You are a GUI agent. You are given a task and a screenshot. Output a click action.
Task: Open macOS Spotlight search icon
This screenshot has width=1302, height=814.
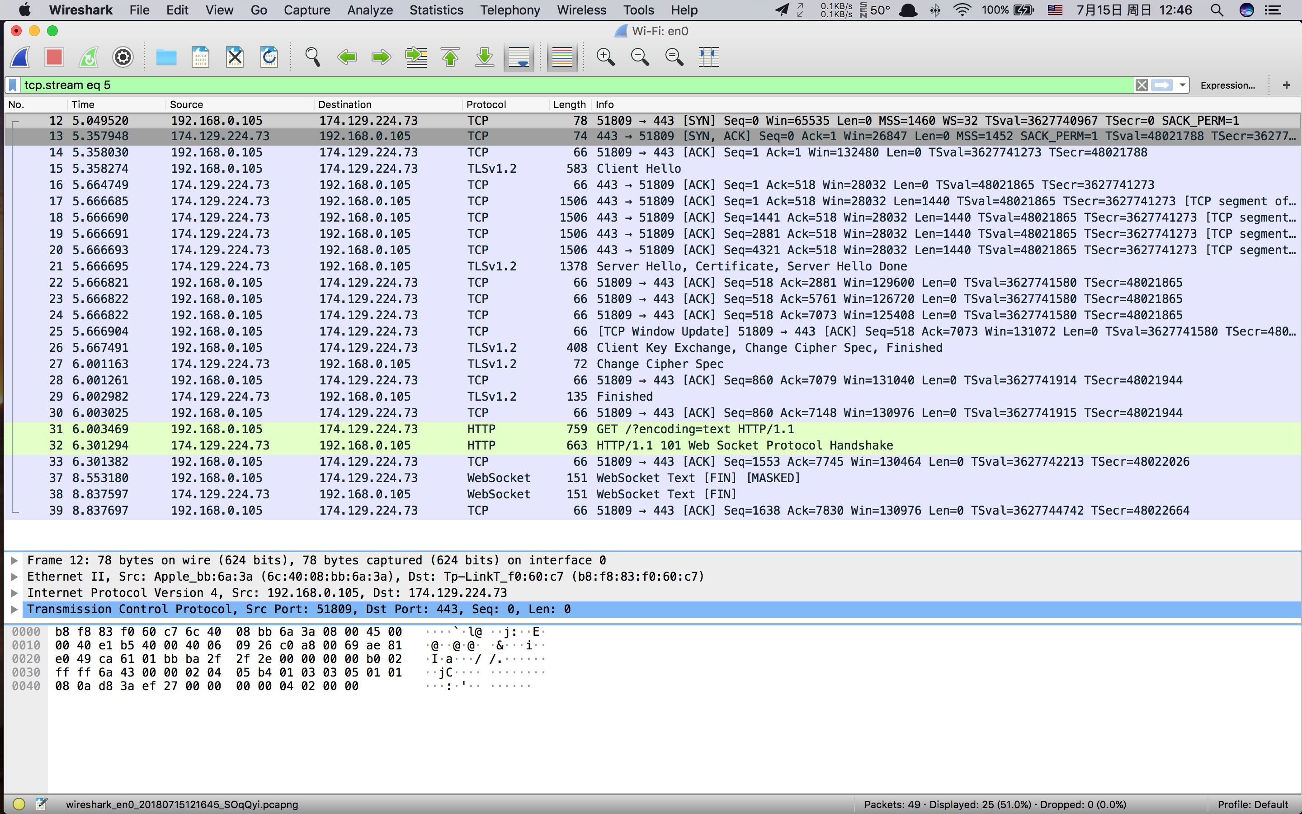pyautogui.click(x=1217, y=9)
